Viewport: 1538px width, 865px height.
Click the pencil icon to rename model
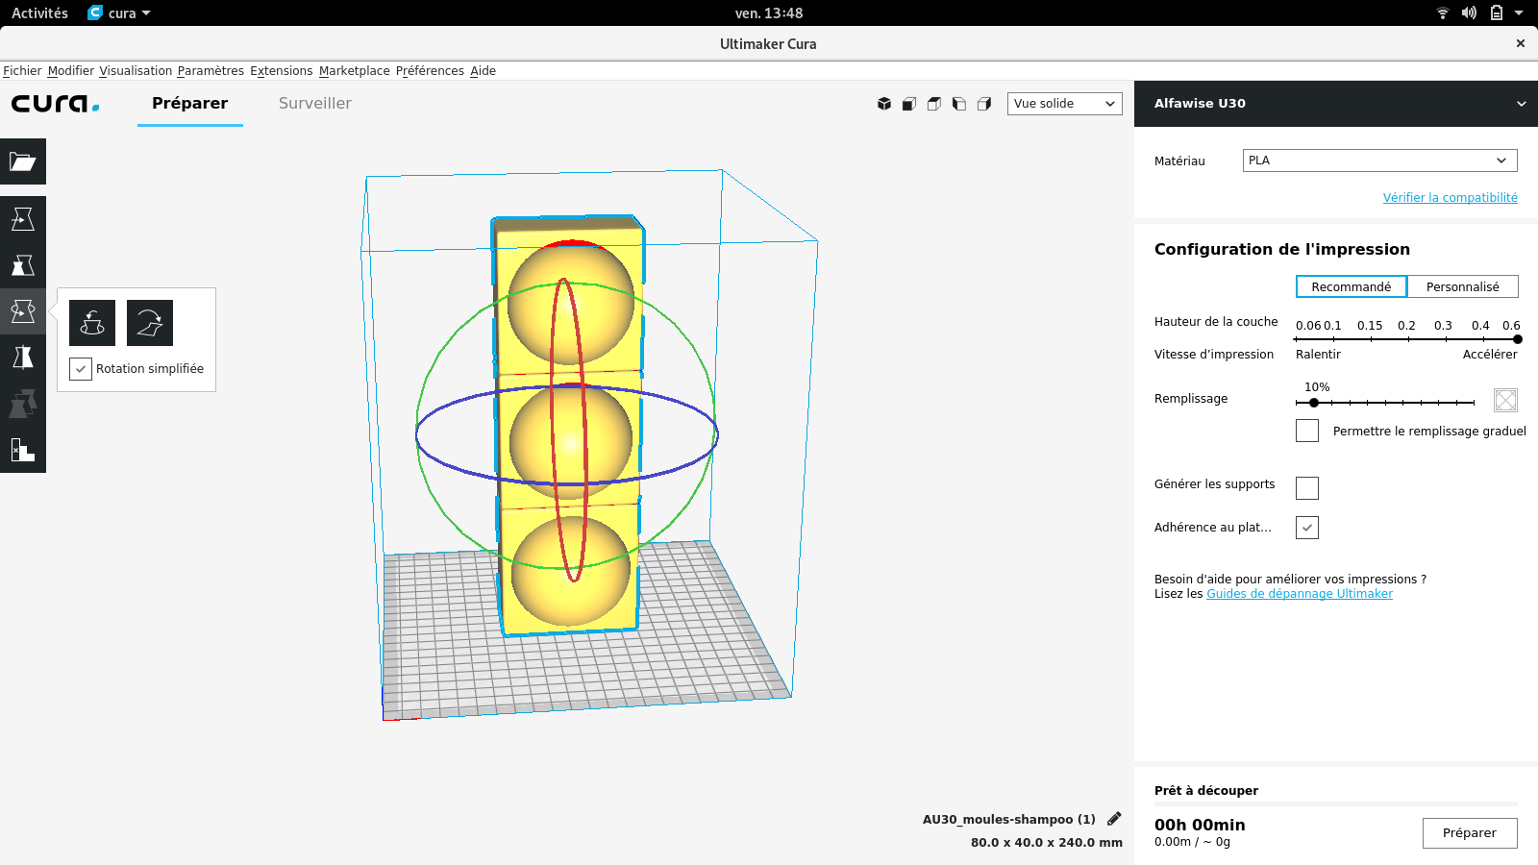[x=1114, y=819]
